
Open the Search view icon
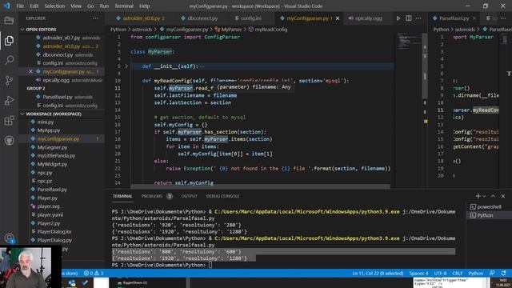[x=9, y=60]
